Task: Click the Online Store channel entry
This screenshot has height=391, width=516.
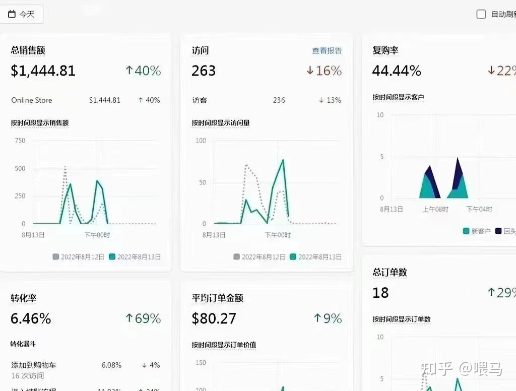Action: tap(31, 100)
